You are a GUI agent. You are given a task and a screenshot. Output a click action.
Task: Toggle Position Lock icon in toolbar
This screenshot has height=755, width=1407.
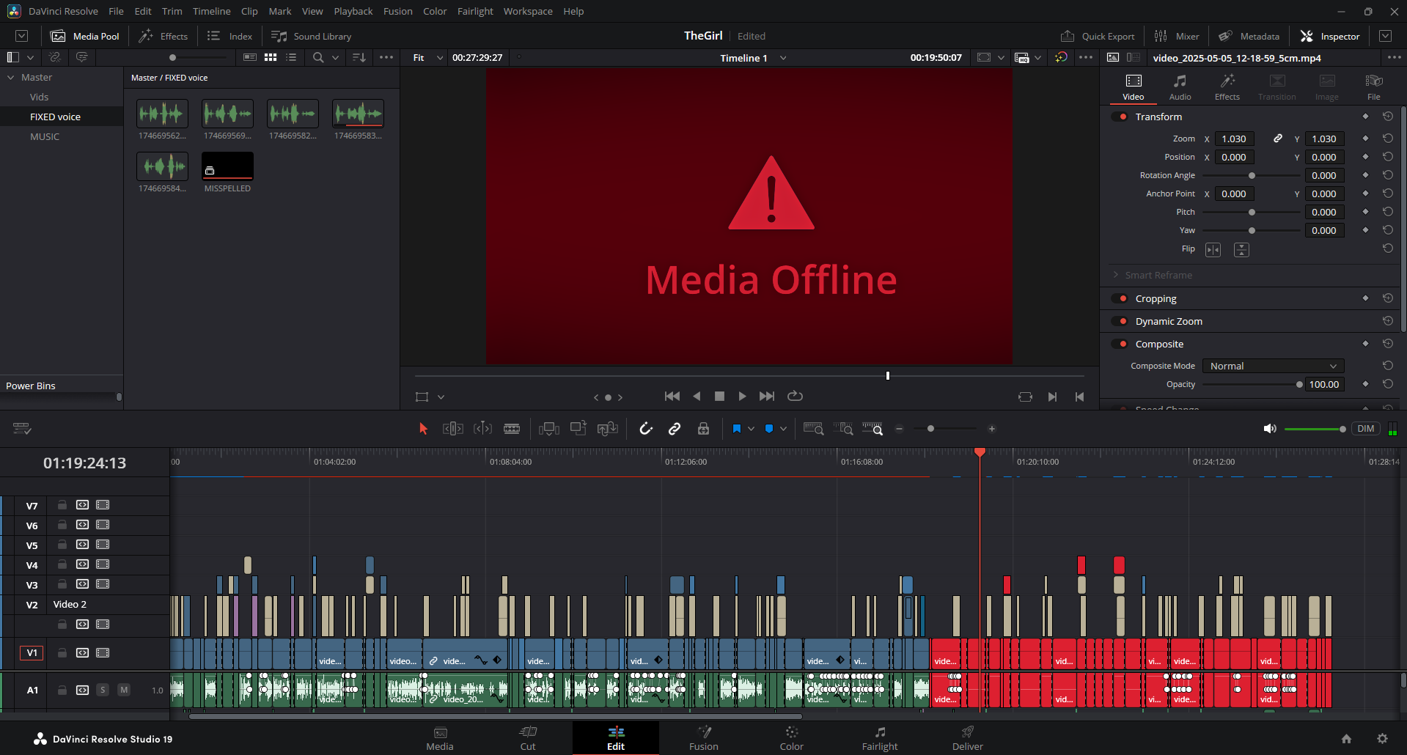pyautogui.click(x=703, y=429)
